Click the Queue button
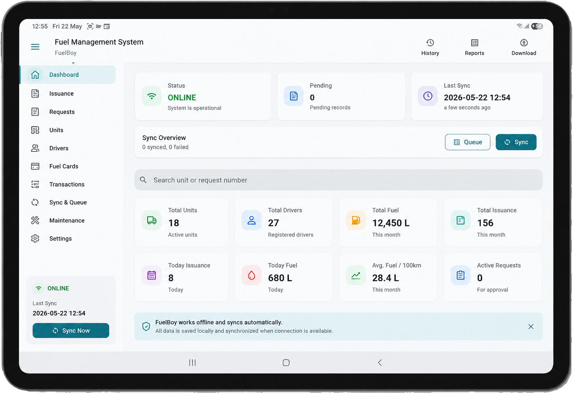 point(467,142)
